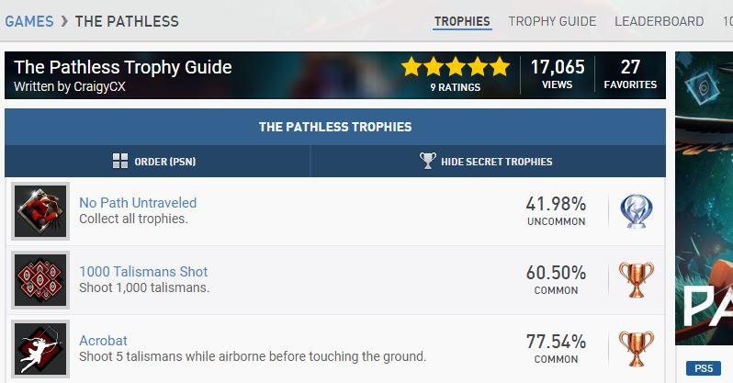Toggle Hide Secret Trophies

[x=496, y=162]
